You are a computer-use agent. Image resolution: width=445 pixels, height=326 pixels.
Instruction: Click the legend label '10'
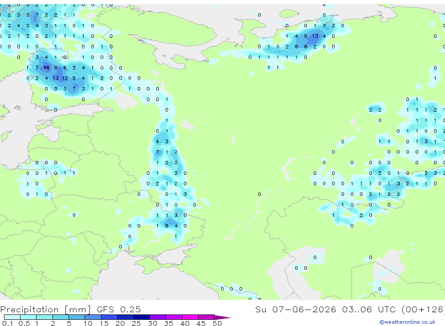pos(88,323)
